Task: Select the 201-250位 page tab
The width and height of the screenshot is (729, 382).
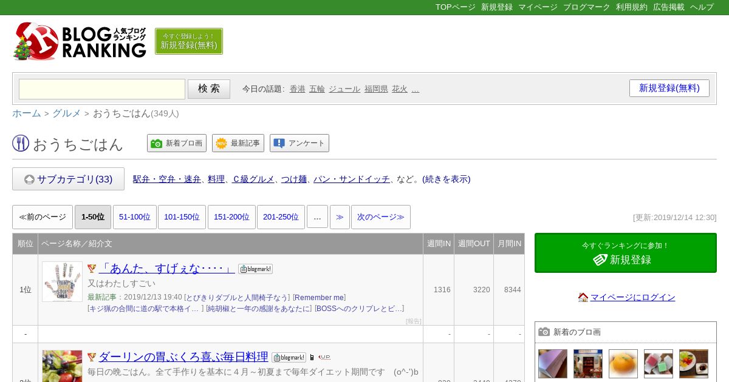Action: click(x=281, y=217)
